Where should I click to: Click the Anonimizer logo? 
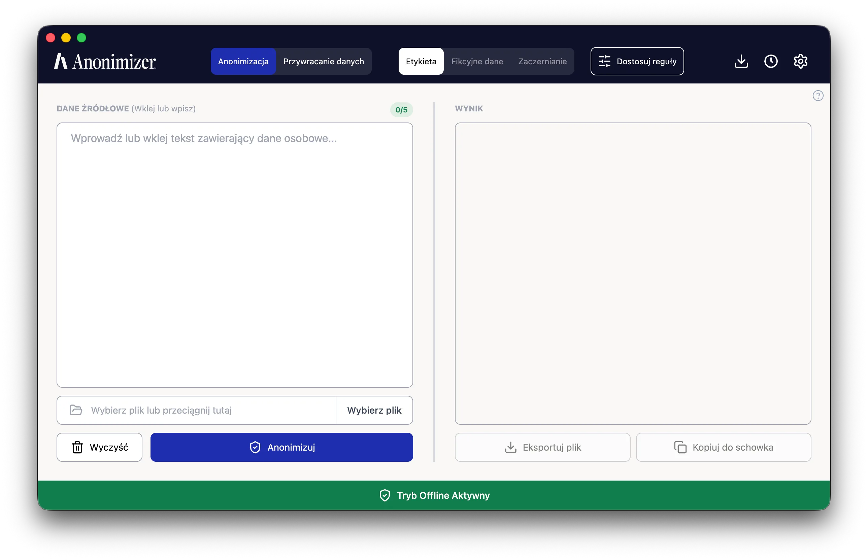(105, 62)
